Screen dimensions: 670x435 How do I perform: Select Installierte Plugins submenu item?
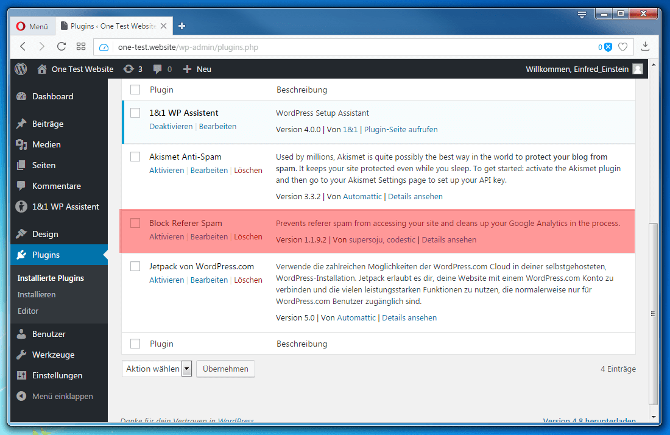click(51, 278)
